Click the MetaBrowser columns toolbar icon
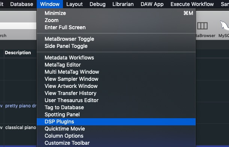This screenshot has width=229, height=147. 202,26
